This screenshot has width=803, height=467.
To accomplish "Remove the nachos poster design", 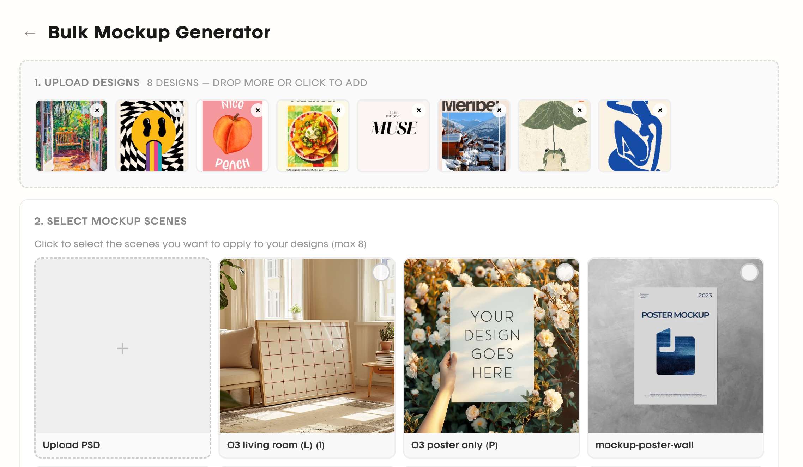I will point(338,110).
